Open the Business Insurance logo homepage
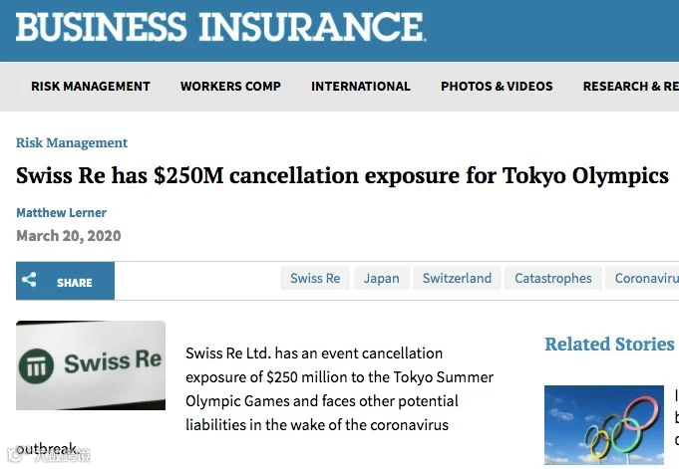679x469 pixels. click(x=220, y=27)
